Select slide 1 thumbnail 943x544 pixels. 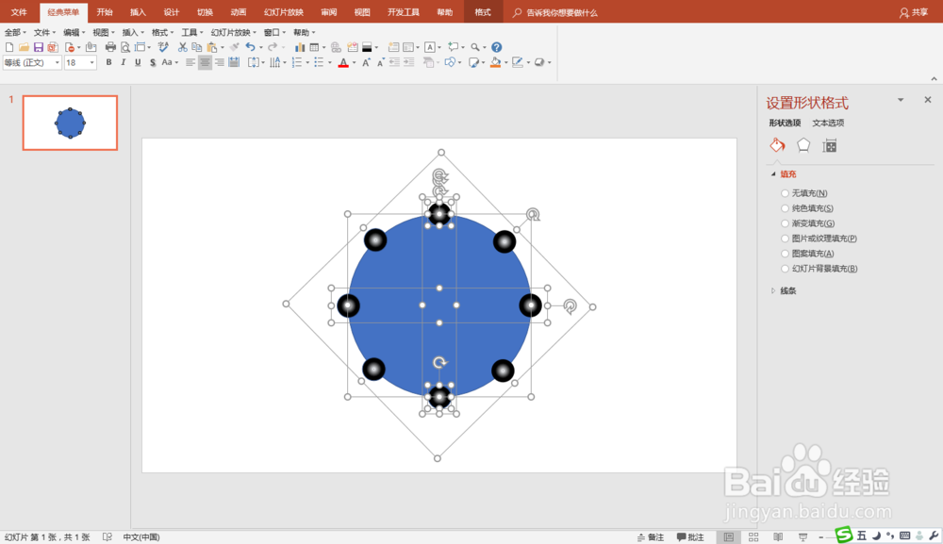point(70,123)
